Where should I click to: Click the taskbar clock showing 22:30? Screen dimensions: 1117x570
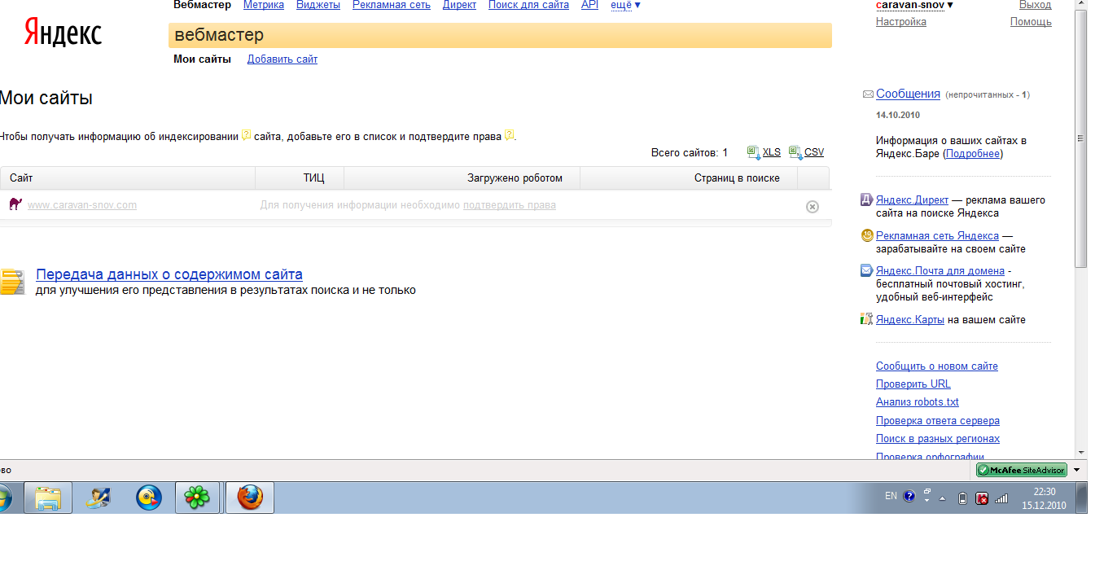point(1044,498)
